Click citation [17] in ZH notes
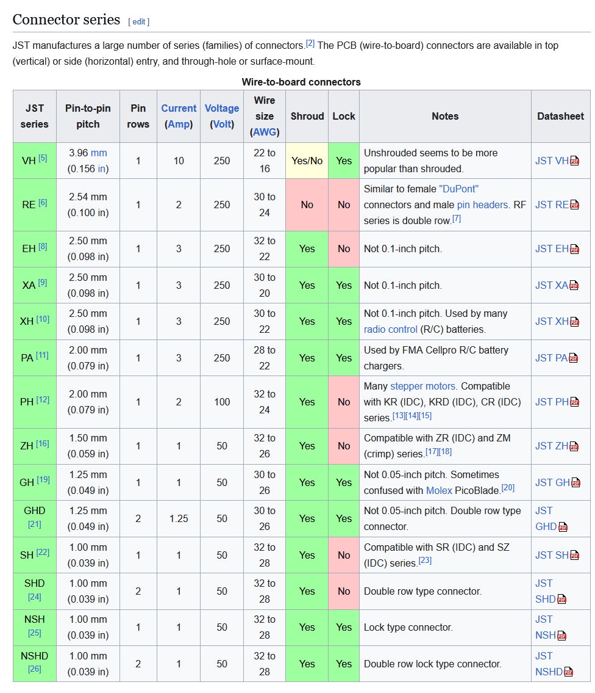This screenshot has height=693, width=595. [432, 452]
